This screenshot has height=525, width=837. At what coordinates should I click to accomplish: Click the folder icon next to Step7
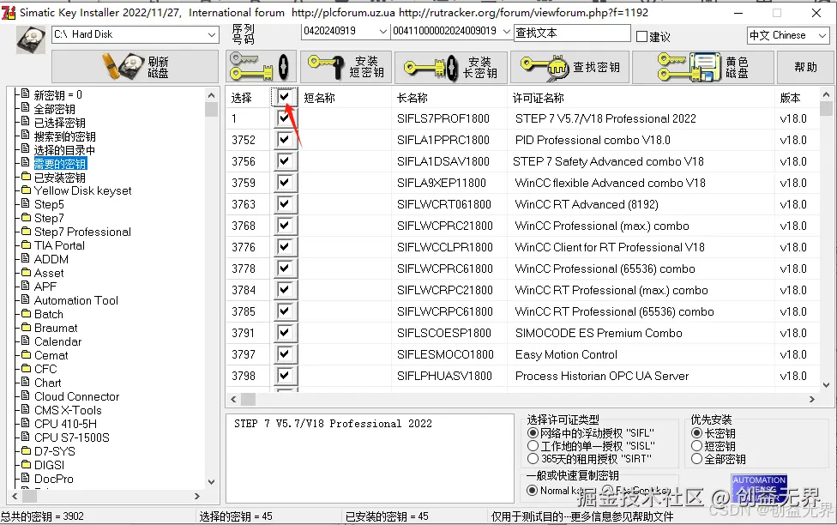click(x=26, y=217)
